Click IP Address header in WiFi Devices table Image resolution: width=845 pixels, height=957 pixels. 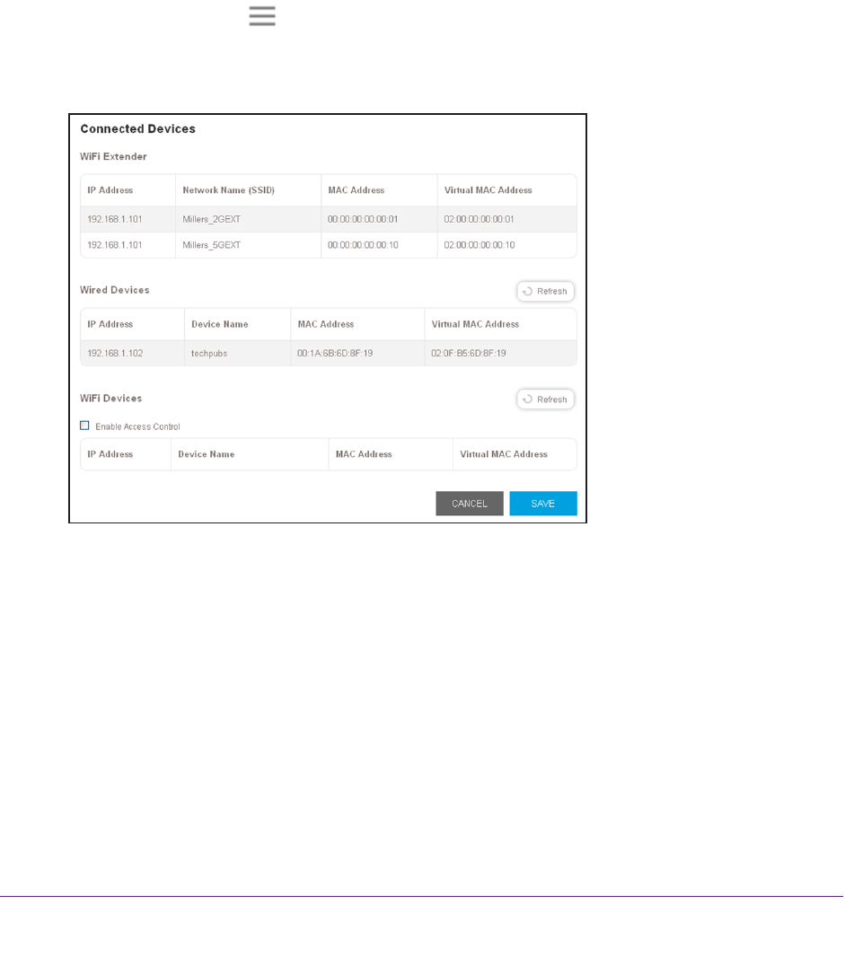pyautogui.click(x=110, y=454)
